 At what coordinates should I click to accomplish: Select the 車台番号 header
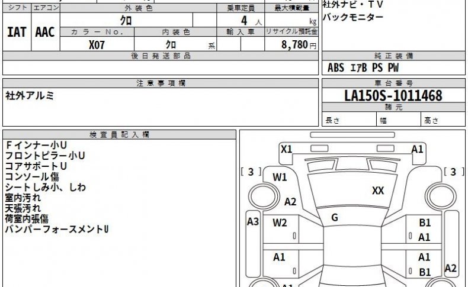tap(393, 83)
